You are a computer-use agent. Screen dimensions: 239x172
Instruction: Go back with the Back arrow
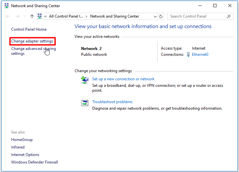[8, 16]
